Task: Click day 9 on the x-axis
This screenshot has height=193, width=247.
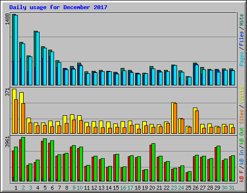Action: pyautogui.click(x=74, y=188)
